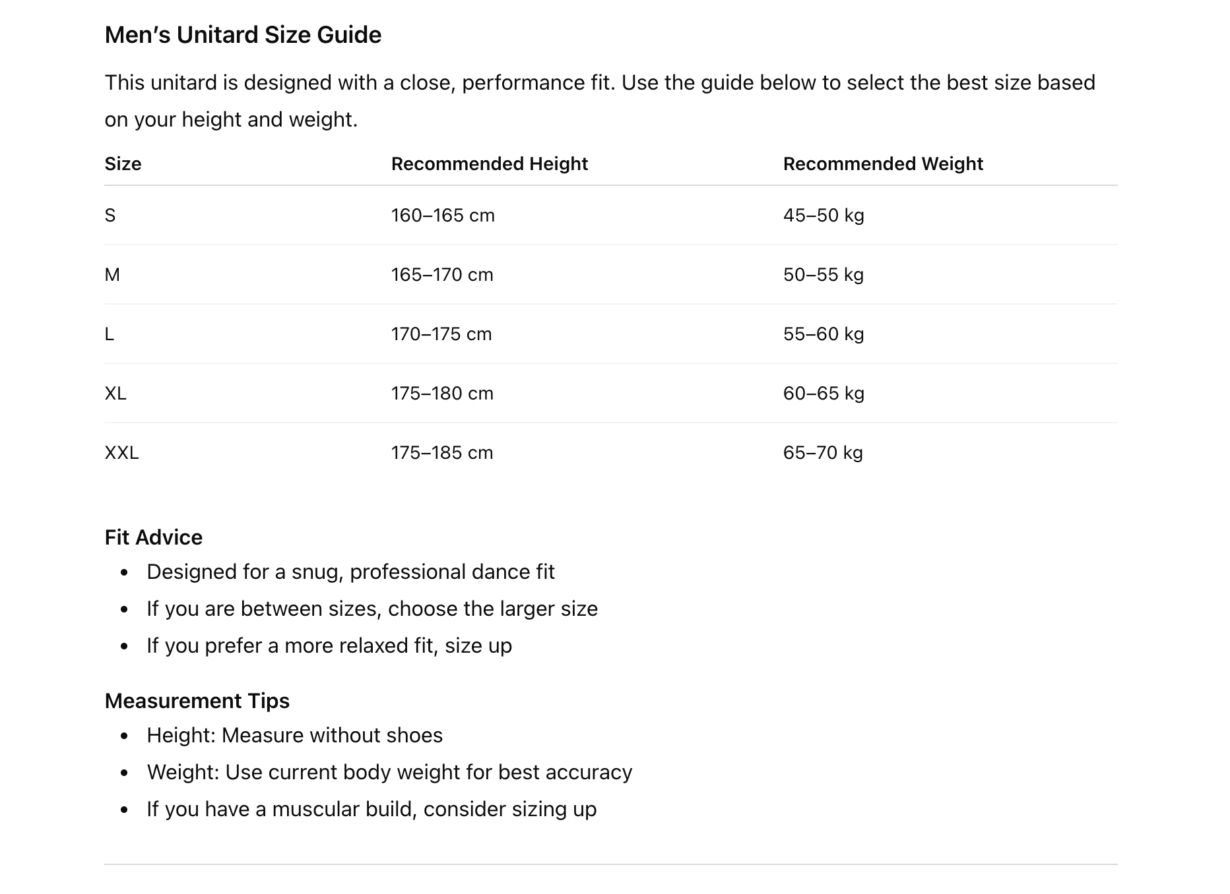The height and width of the screenshot is (894, 1230).
Task: Click the Fit Advice heading
Action: click(x=153, y=537)
